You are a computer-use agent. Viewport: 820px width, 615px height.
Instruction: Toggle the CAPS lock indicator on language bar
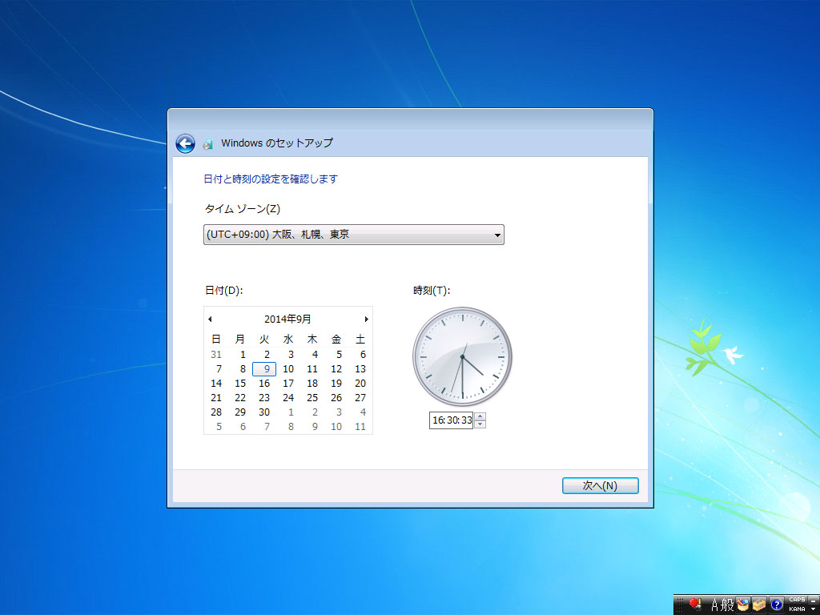coord(796,600)
